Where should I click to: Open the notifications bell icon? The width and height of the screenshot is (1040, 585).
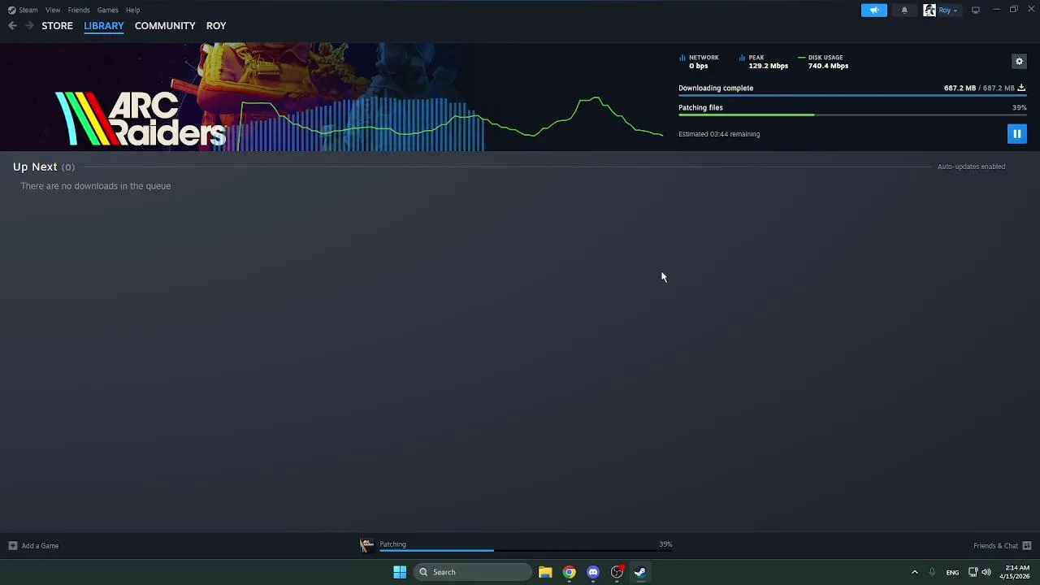904,10
